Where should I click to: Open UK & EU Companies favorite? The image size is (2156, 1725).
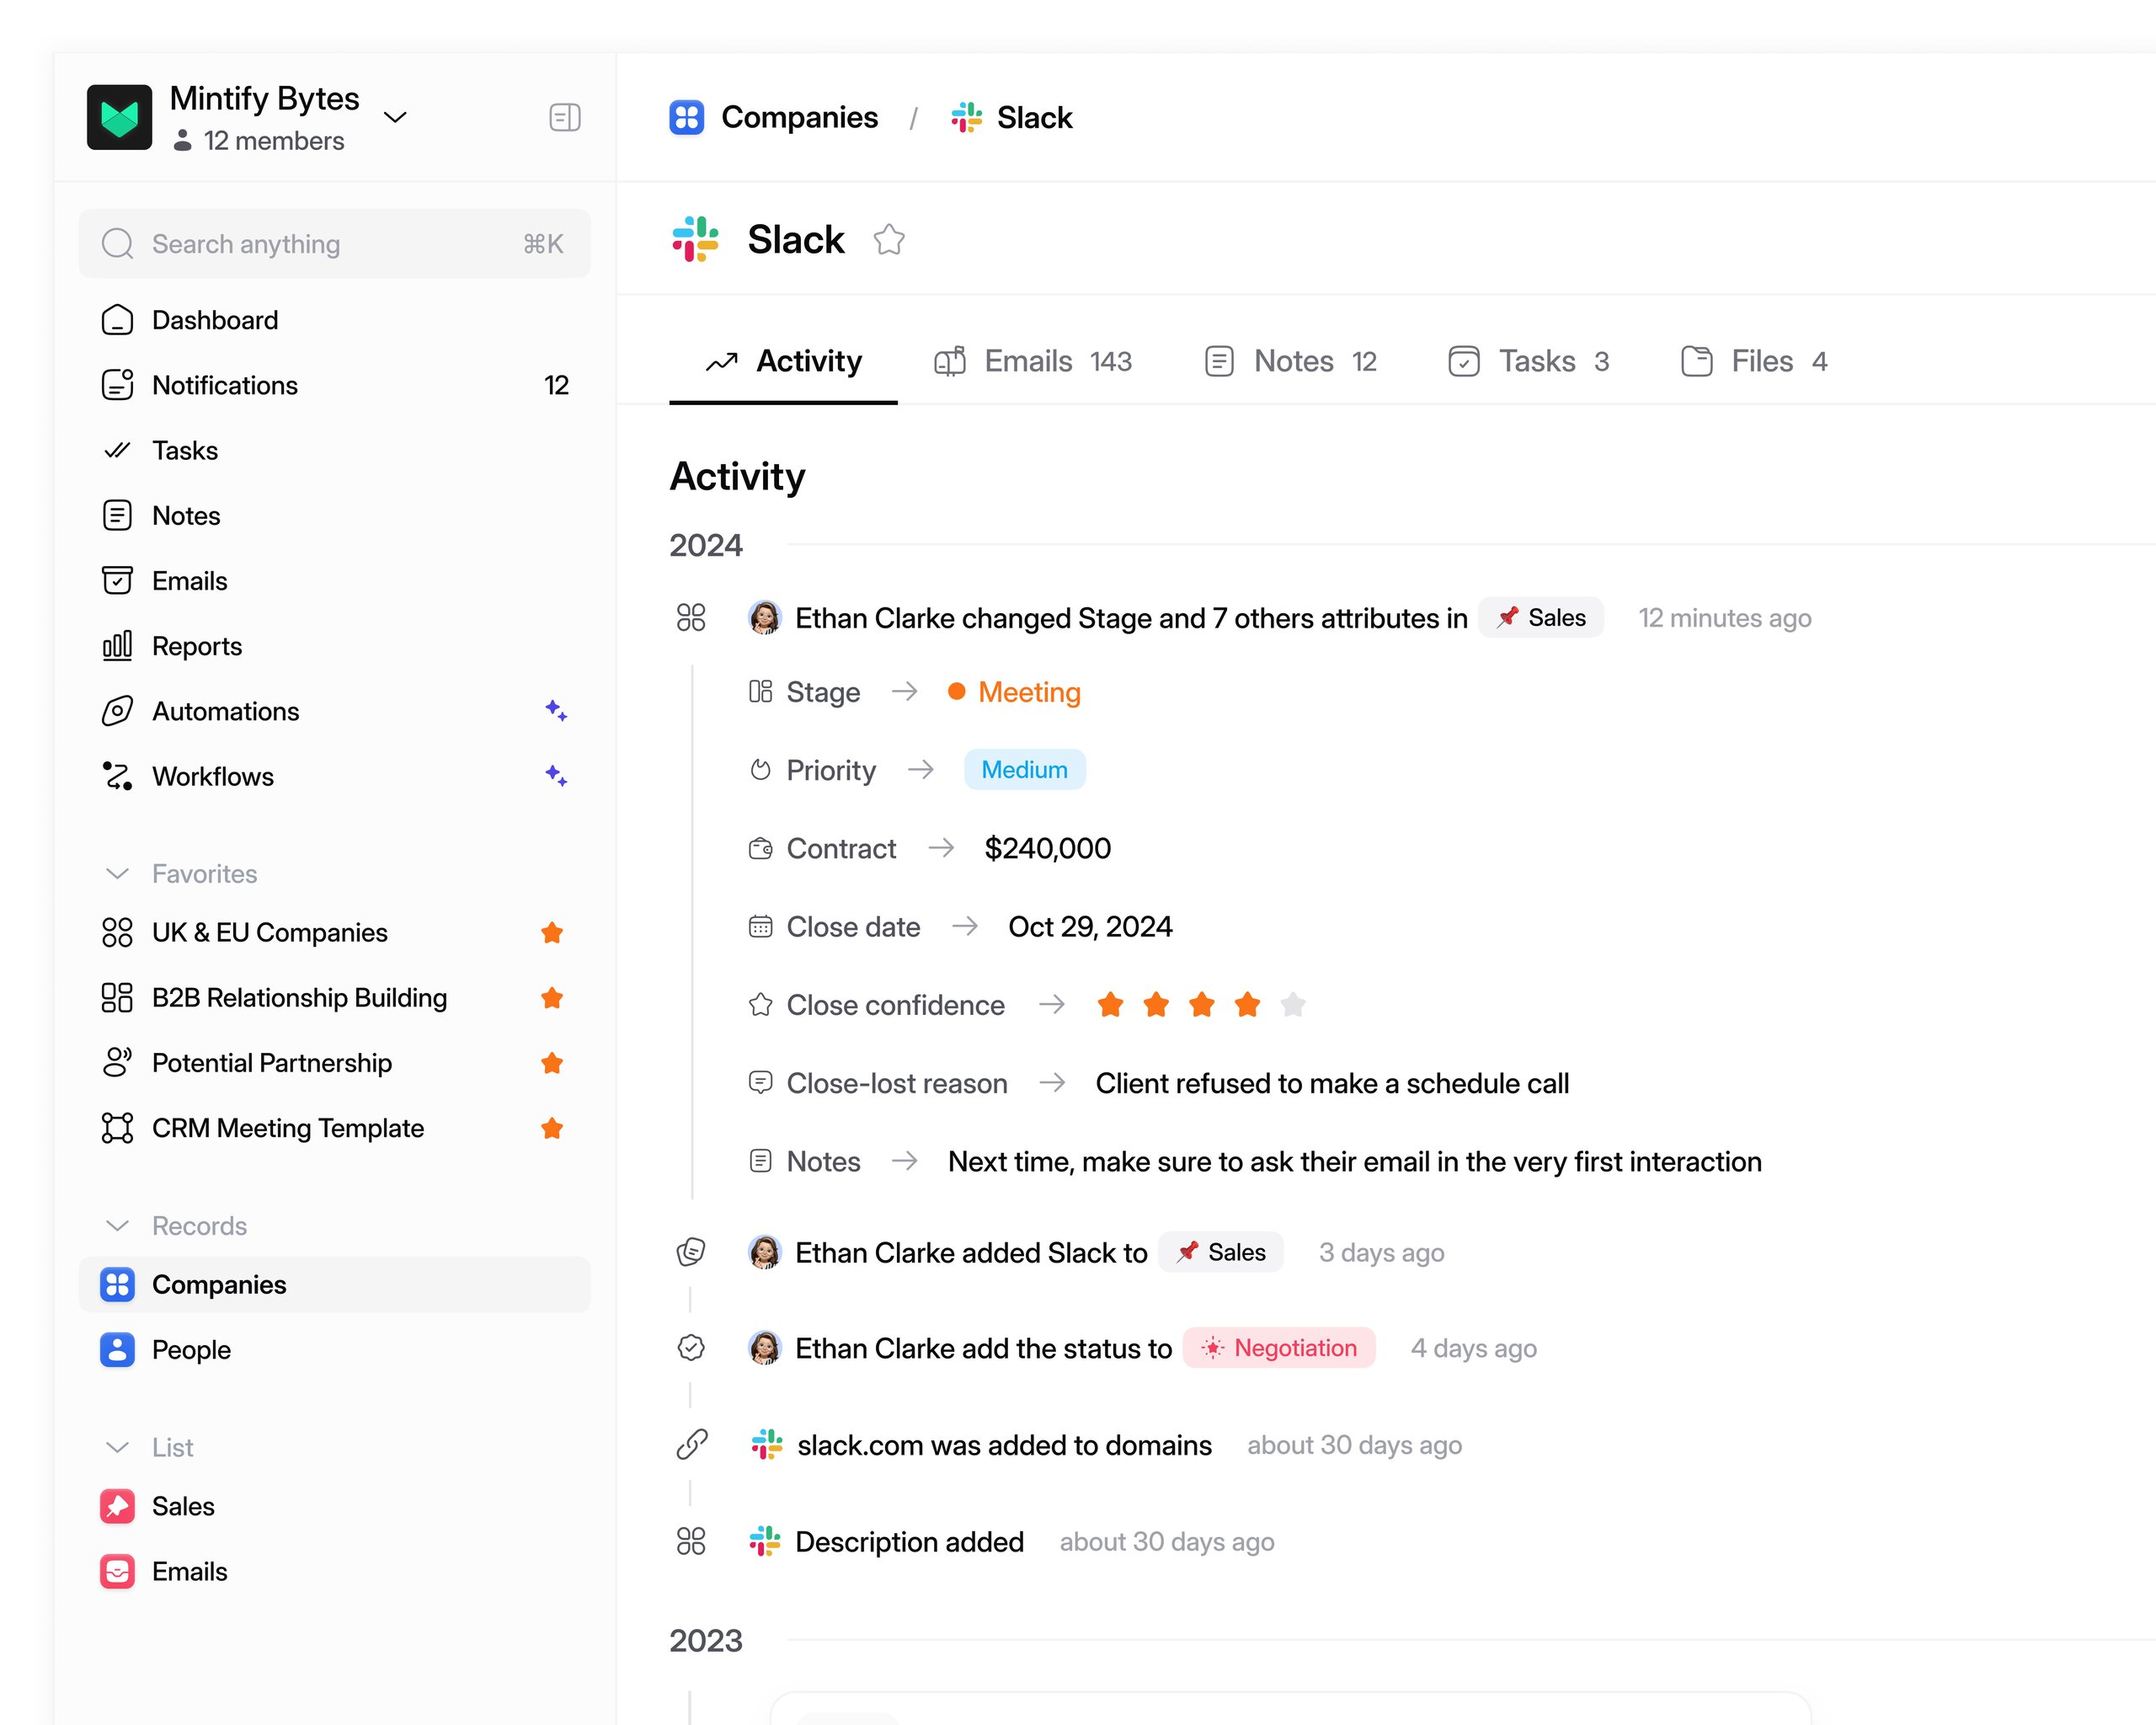(x=335, y=933)
